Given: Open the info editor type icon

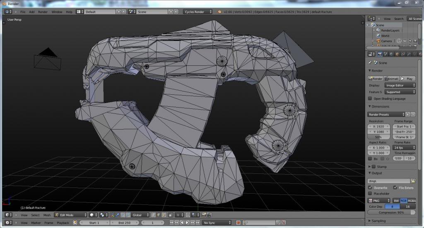Looking at the screenshot, I should [8, 12].
